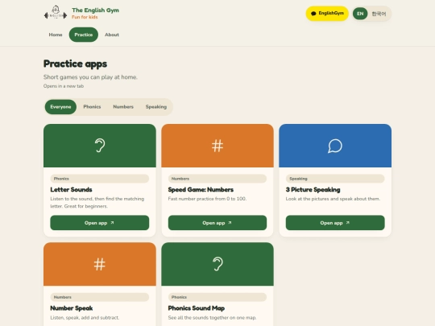
Task: Click the Phonics tag on Letter Sounds card
Action: 100,179
